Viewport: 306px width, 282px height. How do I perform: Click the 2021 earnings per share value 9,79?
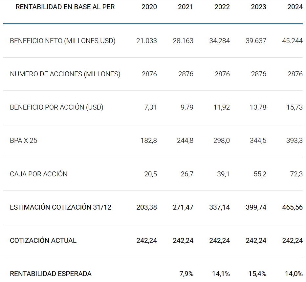pyautogui.click(x=187, y=107)
